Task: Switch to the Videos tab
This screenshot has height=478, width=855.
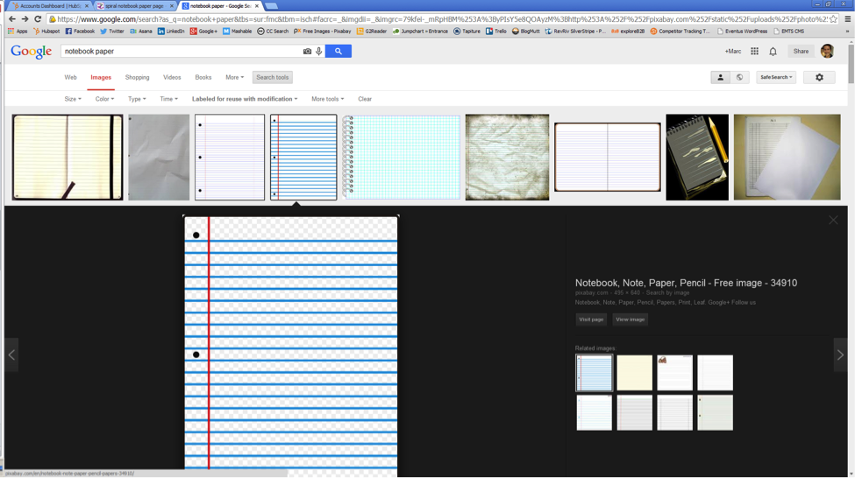Action: pos(172,78)
